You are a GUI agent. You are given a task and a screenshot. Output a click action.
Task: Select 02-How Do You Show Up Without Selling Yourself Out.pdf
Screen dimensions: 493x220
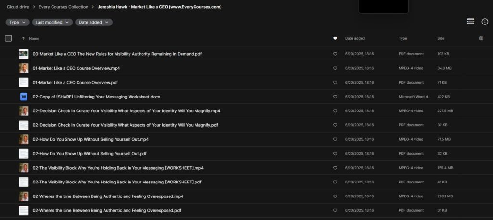point(90,153)
